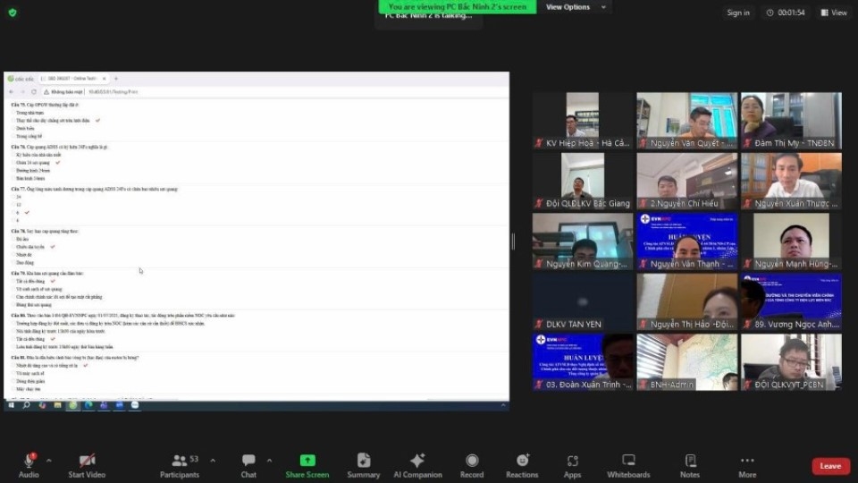Turn on camera with Start Video
858x483 pixels.
[x=87, y=464]
